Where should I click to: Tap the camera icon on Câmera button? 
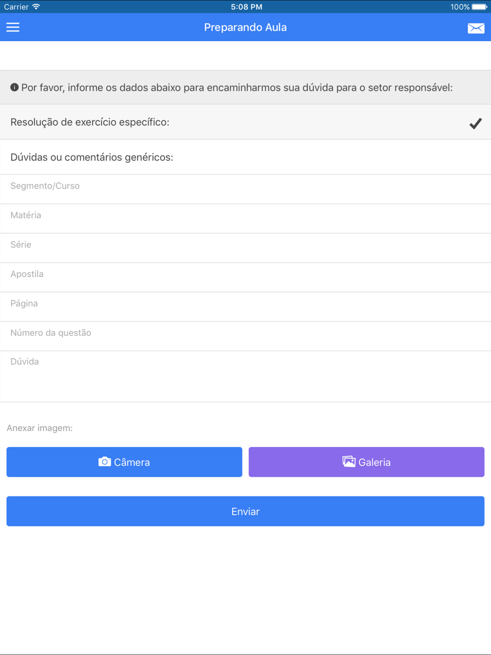coord(105,462)
